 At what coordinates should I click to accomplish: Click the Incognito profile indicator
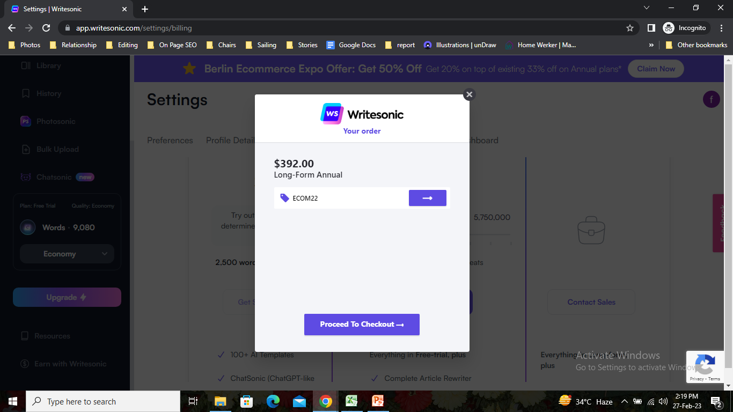click(686, 28)
